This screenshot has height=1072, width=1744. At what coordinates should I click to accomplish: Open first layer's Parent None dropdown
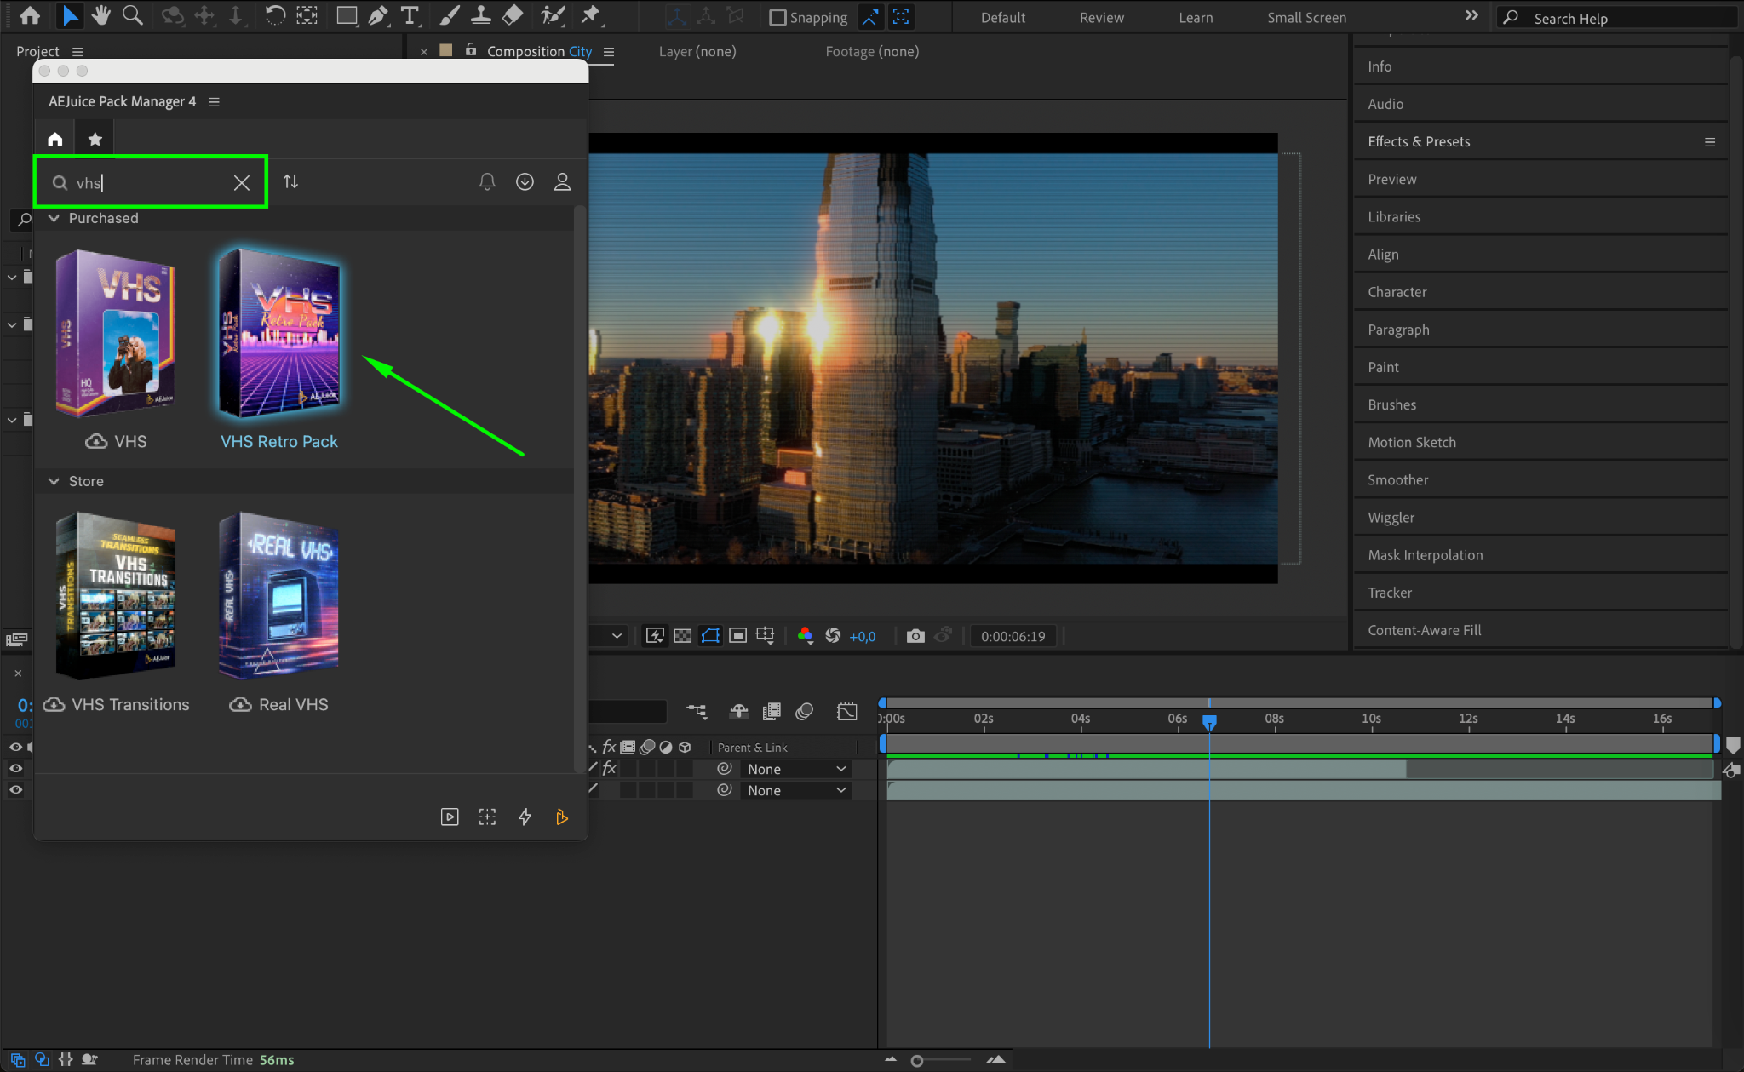[x=795, y=769]
